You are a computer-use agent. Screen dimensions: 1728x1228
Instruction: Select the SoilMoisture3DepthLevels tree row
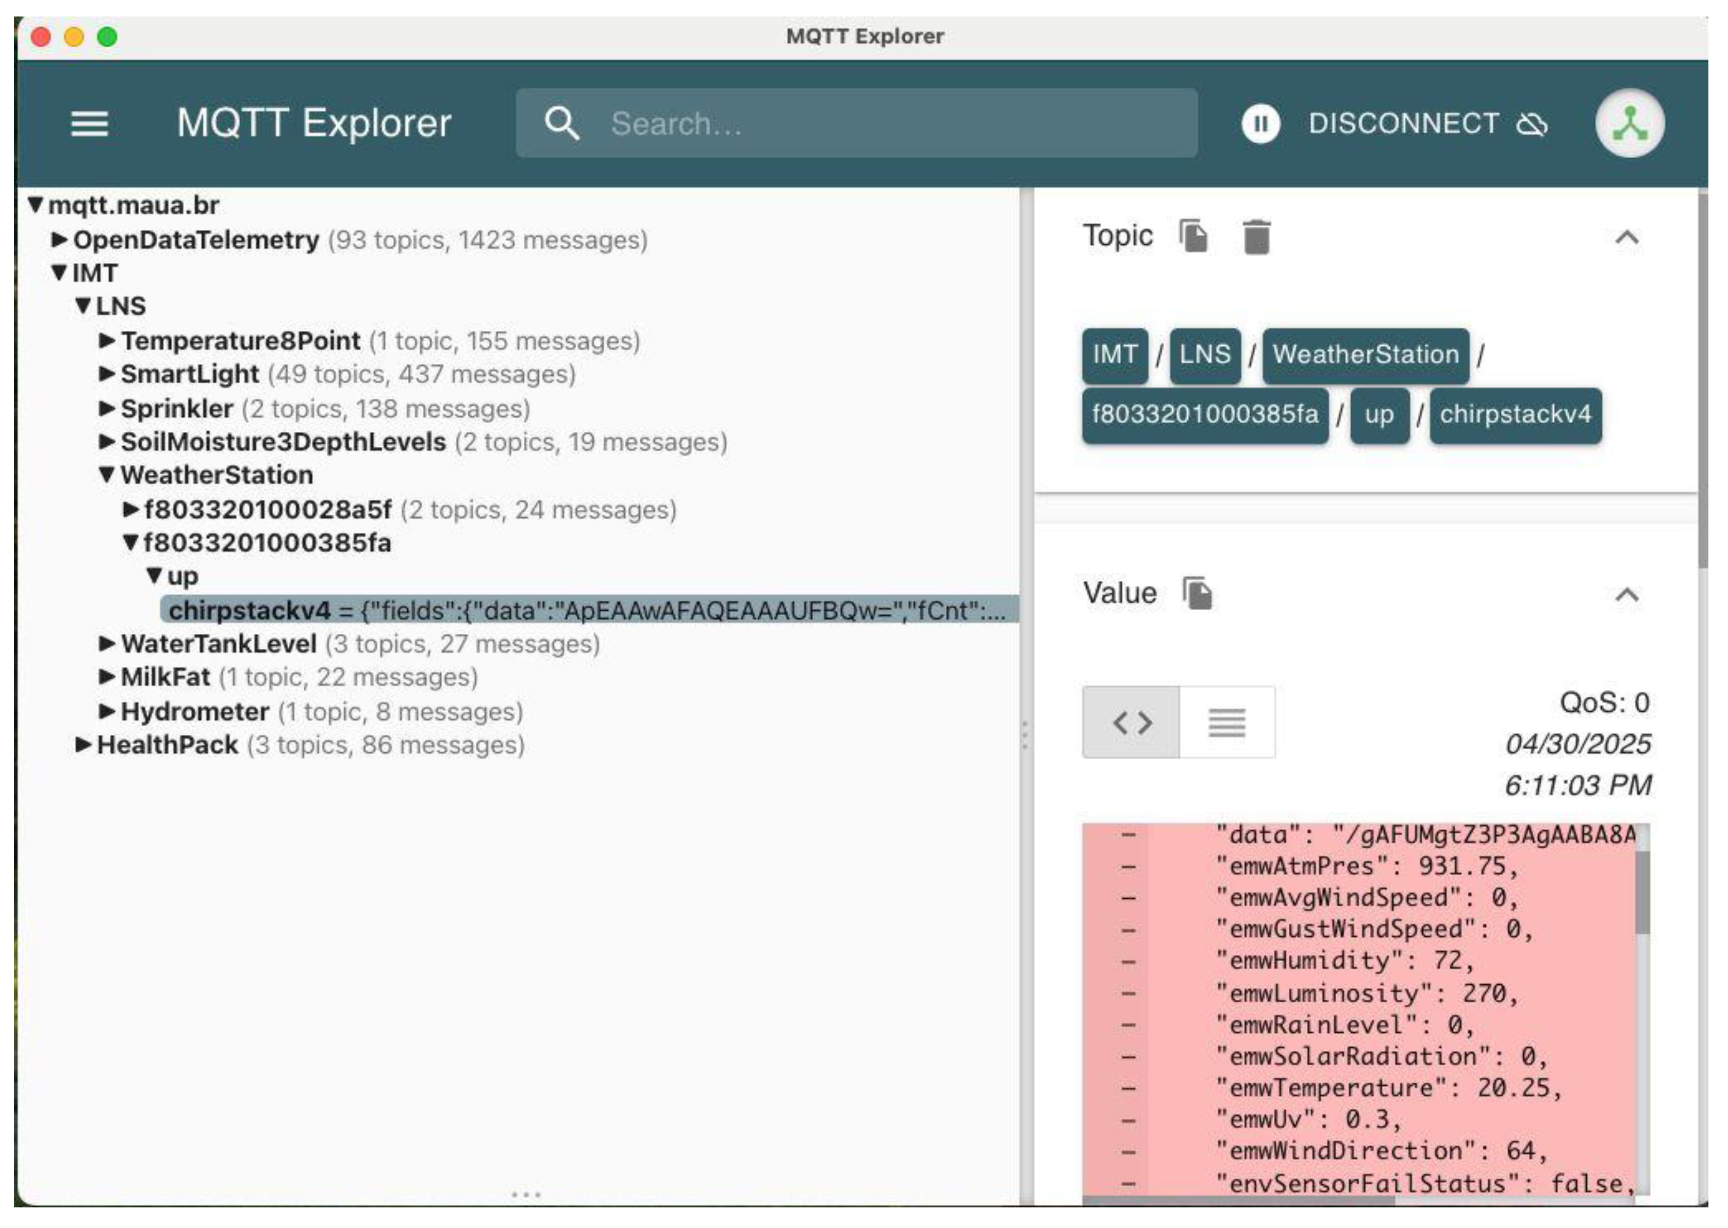coord(413,442)
